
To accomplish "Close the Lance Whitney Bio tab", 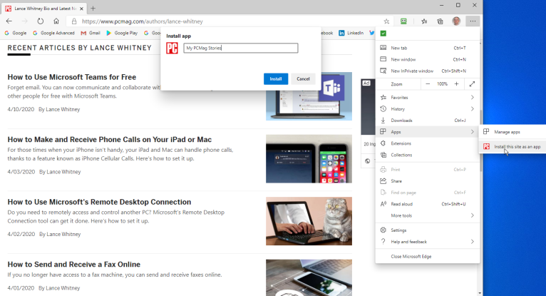I will tap(81, 9).
